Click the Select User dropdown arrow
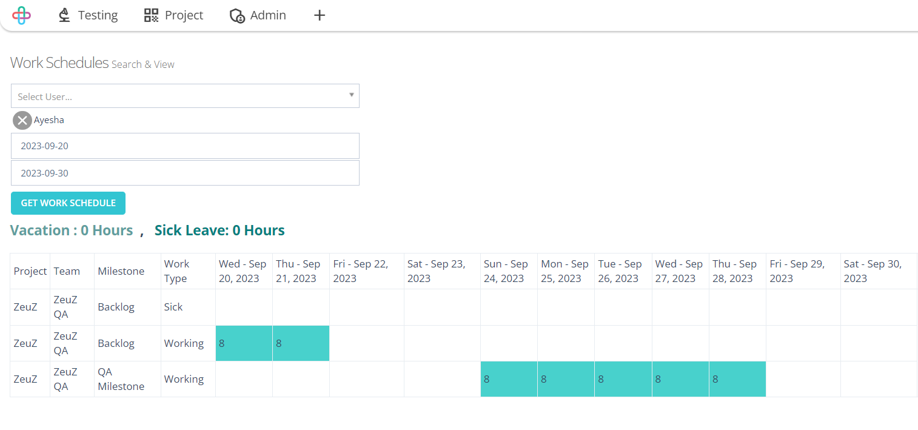Image resolution: width=918 pixels, height=430 pixels. pos(352,95)
